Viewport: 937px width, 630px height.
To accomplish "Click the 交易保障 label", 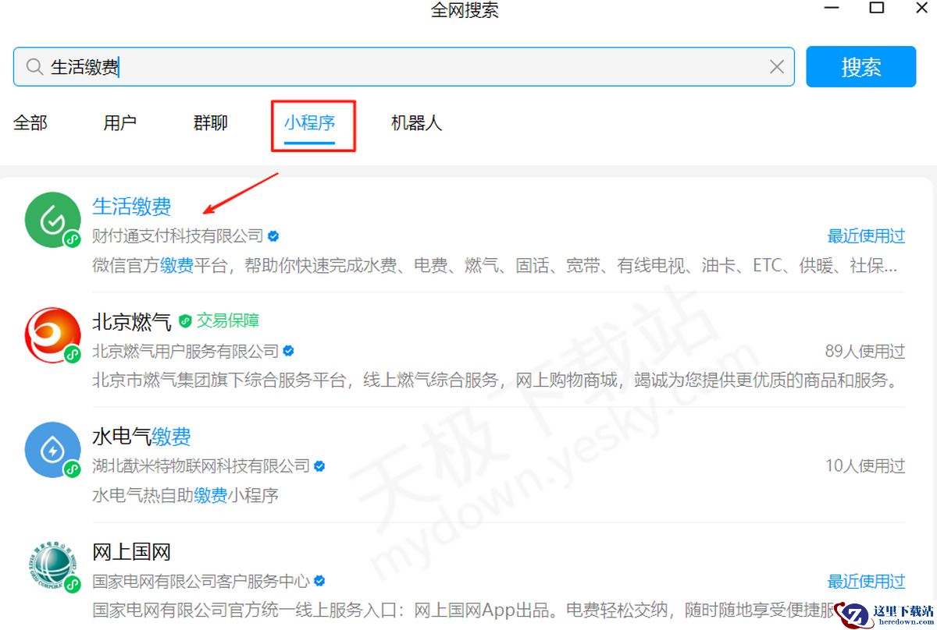I will tap(228, 320).
